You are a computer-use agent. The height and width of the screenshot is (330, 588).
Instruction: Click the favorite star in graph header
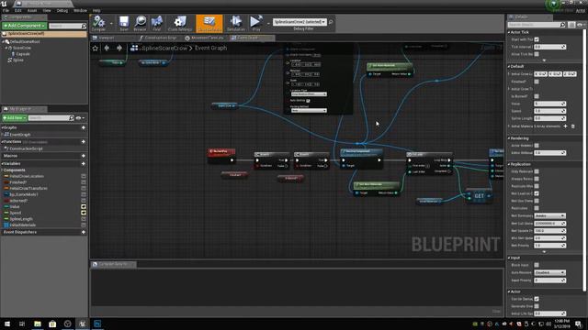[96, 48]
